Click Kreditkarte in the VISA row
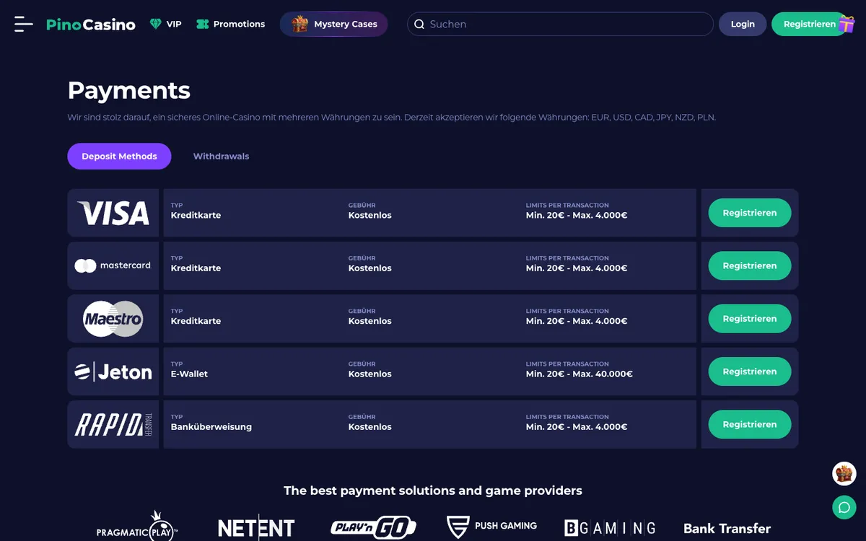This screenshot has width=866, height=541. pos(196,215)
